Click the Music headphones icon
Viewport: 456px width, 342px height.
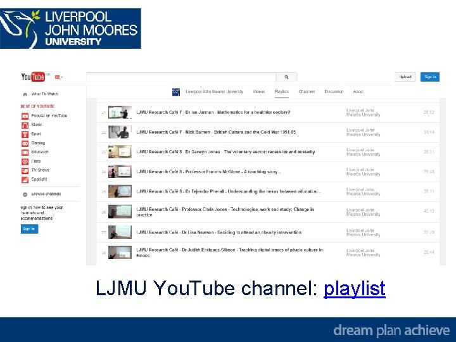pos(25,125)
